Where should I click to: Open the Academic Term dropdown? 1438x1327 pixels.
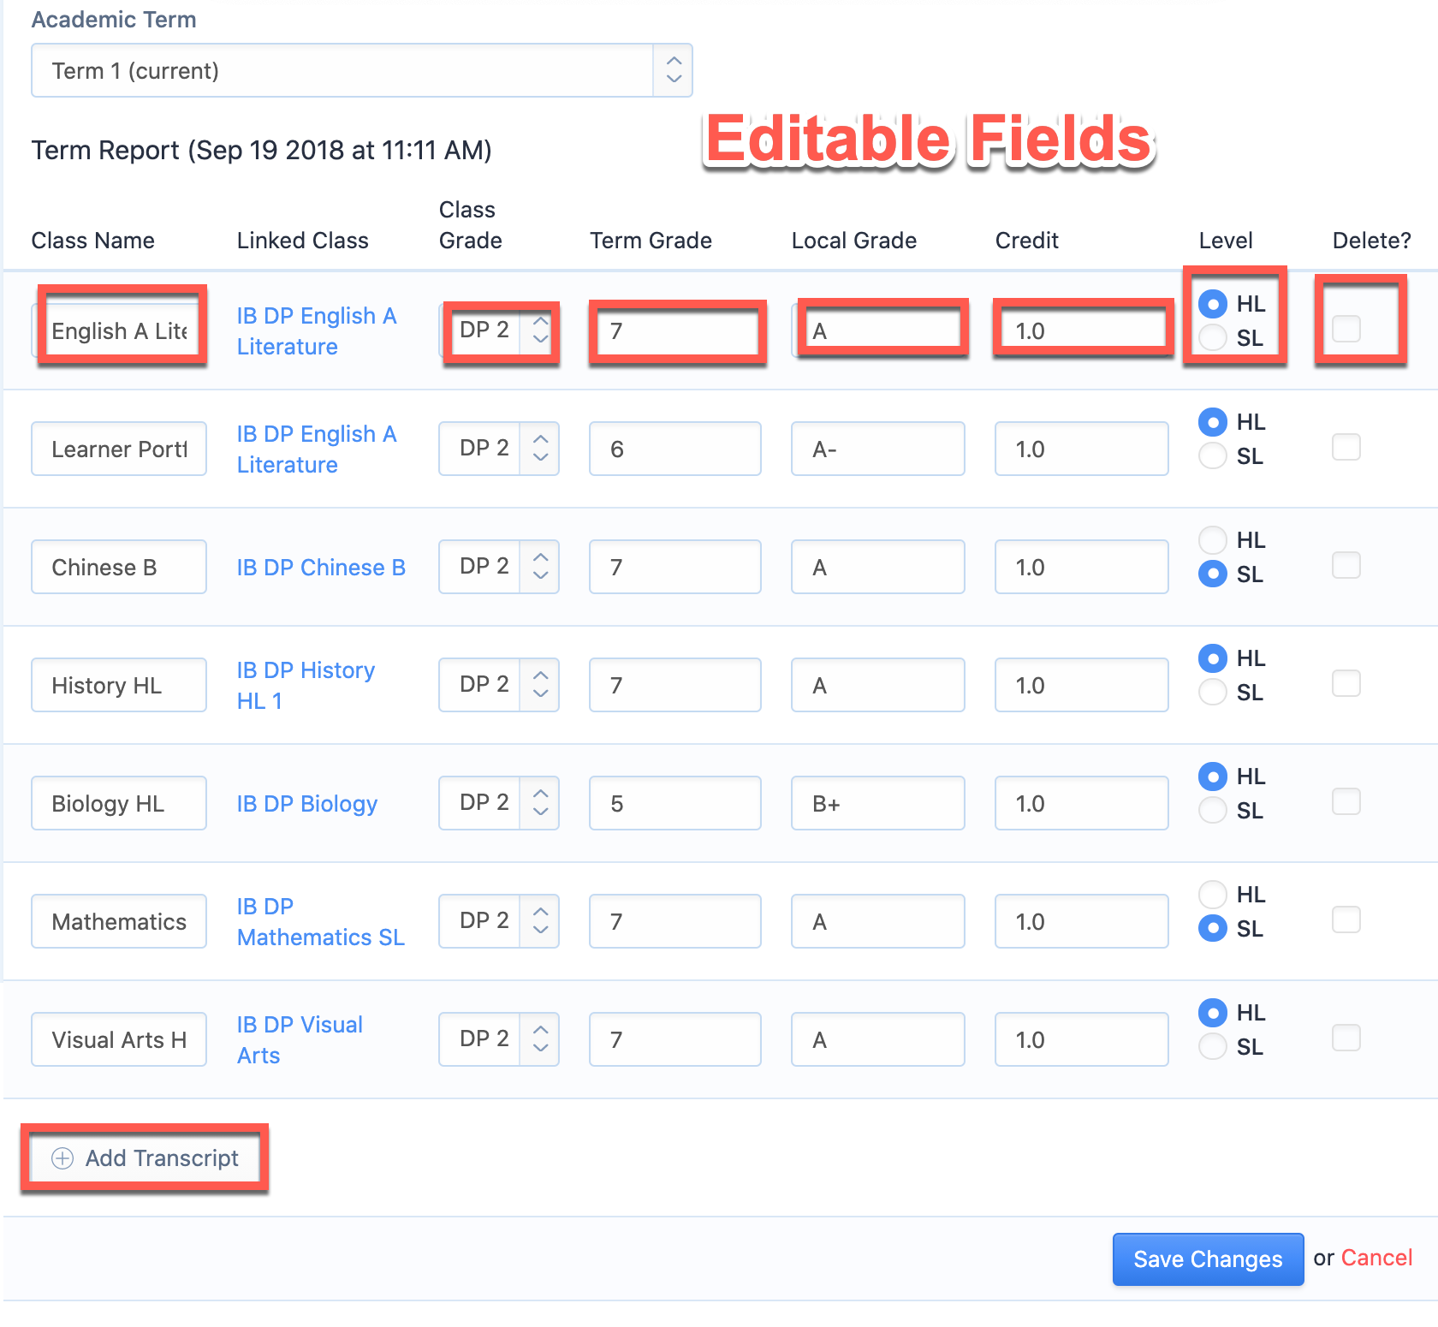pos(361,70)
